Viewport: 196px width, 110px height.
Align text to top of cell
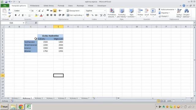tap(48, 11)
